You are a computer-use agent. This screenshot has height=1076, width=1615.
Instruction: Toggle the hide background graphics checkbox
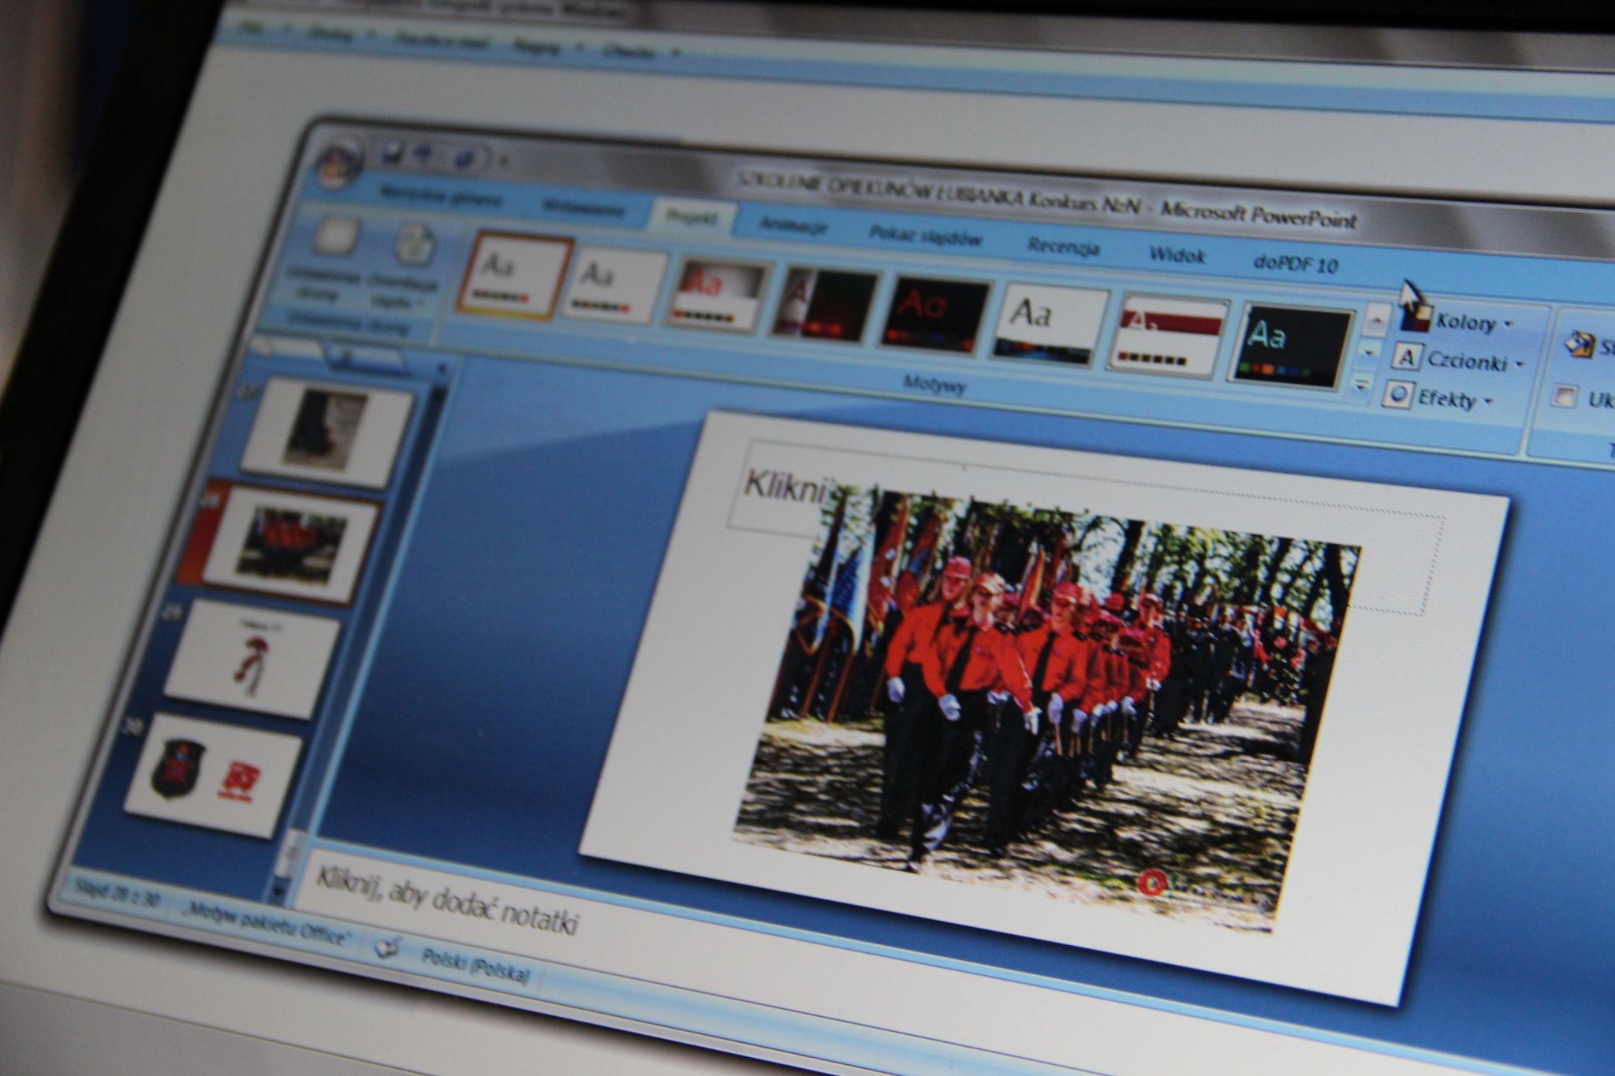(1563, 396)
